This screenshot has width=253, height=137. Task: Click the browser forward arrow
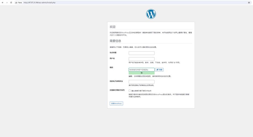pos(7,2)
